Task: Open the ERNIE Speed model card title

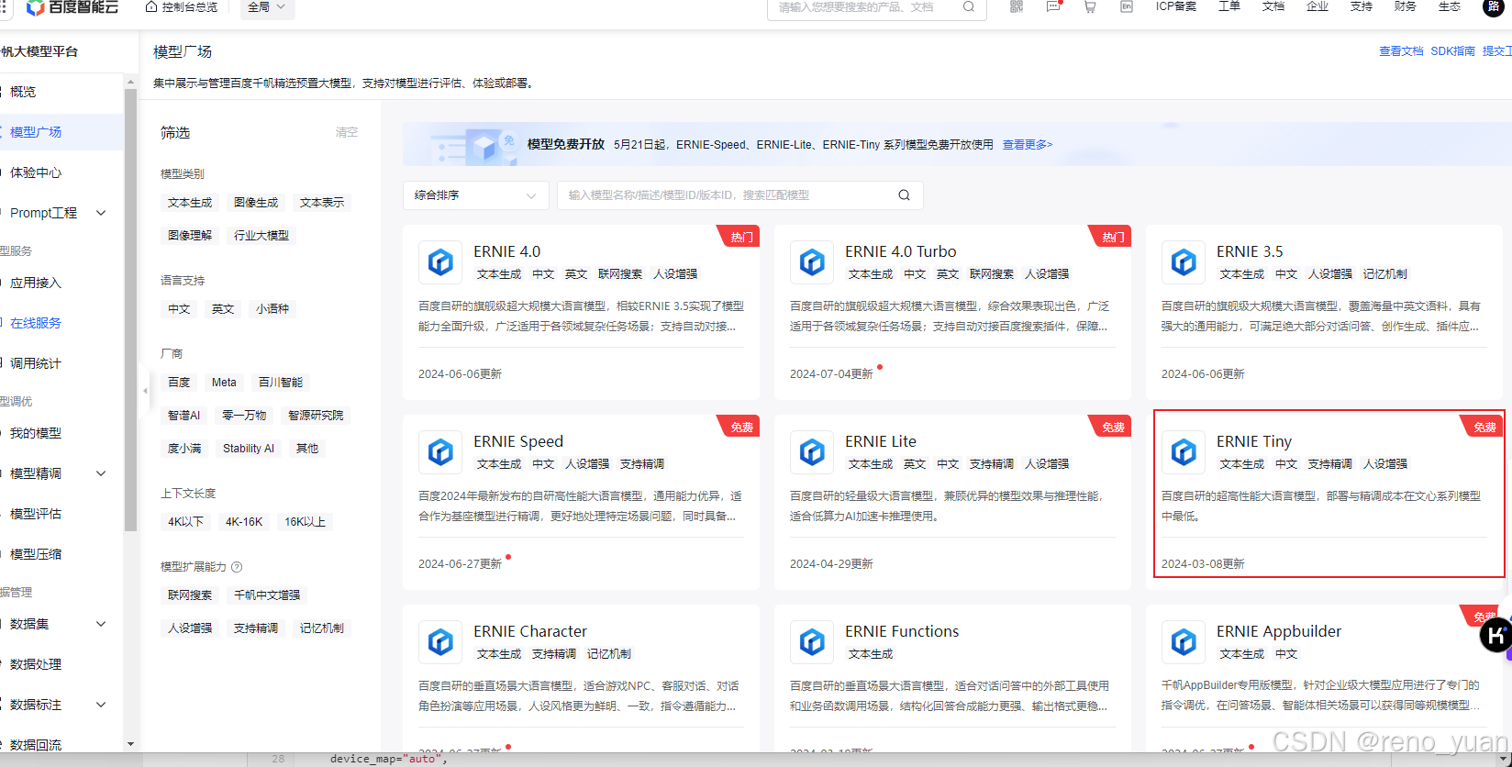Action: click(518, 441)
